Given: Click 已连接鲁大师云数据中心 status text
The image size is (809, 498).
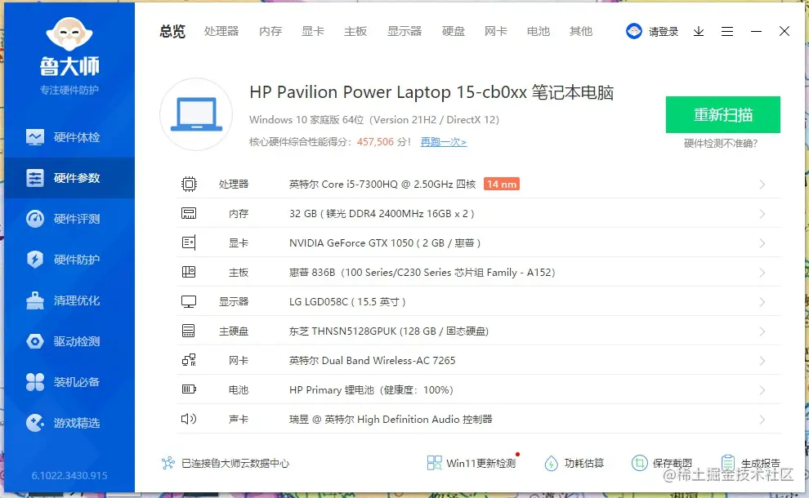Looking at the screenshot, I should (x=235, y=463).
